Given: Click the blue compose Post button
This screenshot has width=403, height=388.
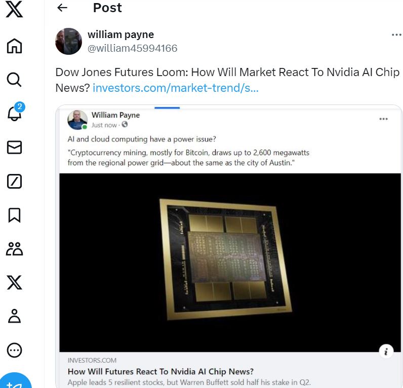Looking at the screenshot, I should pos(15,381).
